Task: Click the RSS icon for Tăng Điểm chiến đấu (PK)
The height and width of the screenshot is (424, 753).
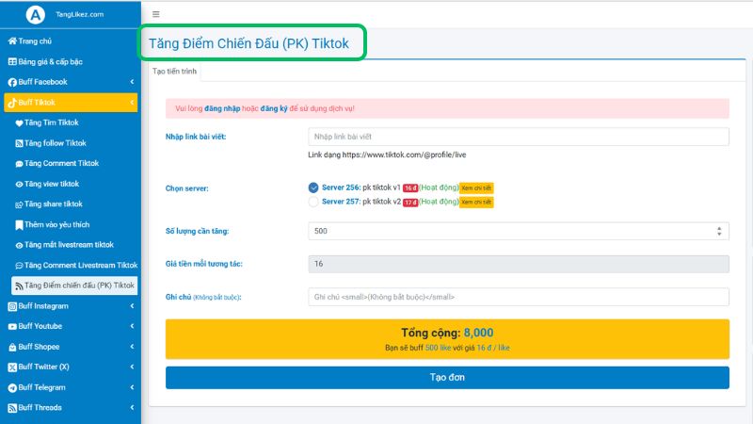Action: pos(19,286)
